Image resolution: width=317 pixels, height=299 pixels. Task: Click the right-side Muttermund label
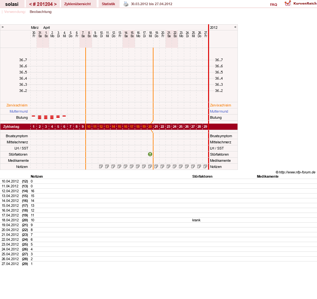[219, 111]
